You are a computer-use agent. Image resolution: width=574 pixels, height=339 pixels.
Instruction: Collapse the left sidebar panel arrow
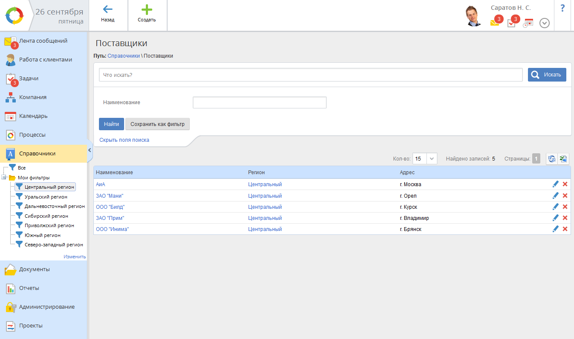coord(90,150)
